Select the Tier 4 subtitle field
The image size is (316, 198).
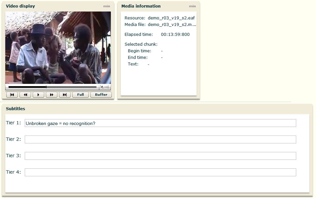[160, 172]
